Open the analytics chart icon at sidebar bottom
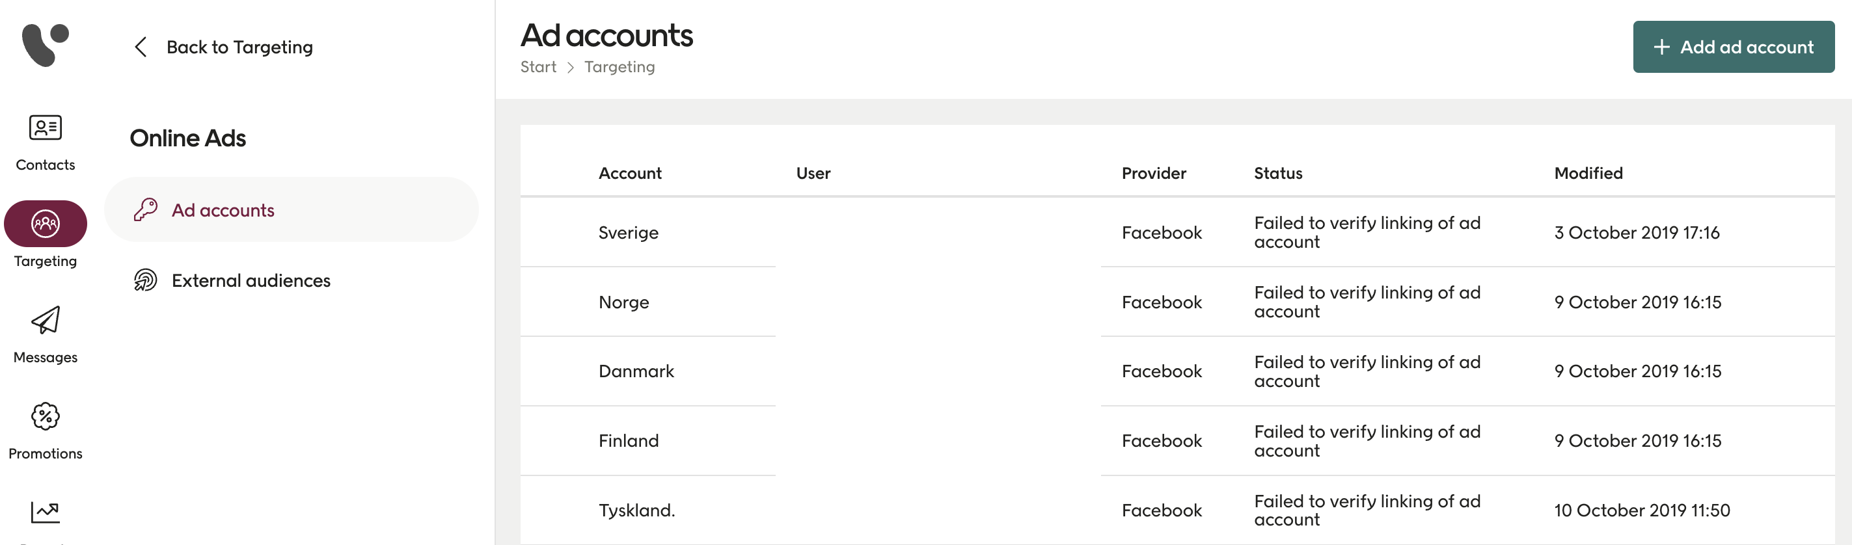This screenshot has width=1852, height=545. click(44, 512)
